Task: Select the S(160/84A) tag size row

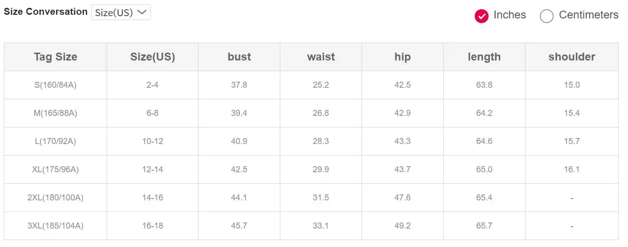Action: coord(311,85)
